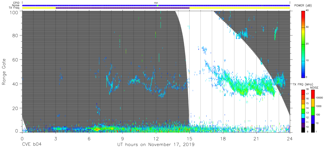
Task: Click the "CVE b04" radar beam label
Action: pyautogui.click(x=32, y=144)
